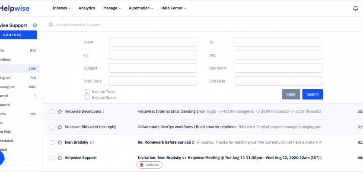The height and width of the screenshot is (172, 363).
Task: Select the Atlassian Bitbucket email checkbox
Action: point(52,127)
